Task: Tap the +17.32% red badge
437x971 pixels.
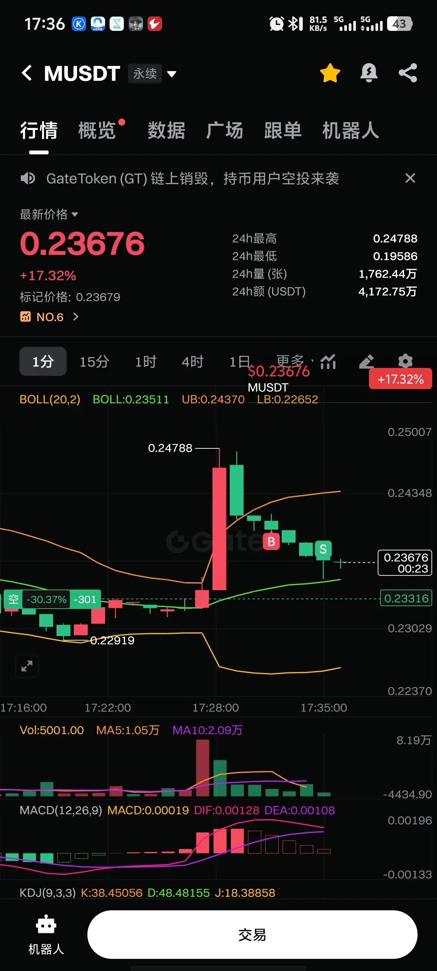Action: coord(401,379)
